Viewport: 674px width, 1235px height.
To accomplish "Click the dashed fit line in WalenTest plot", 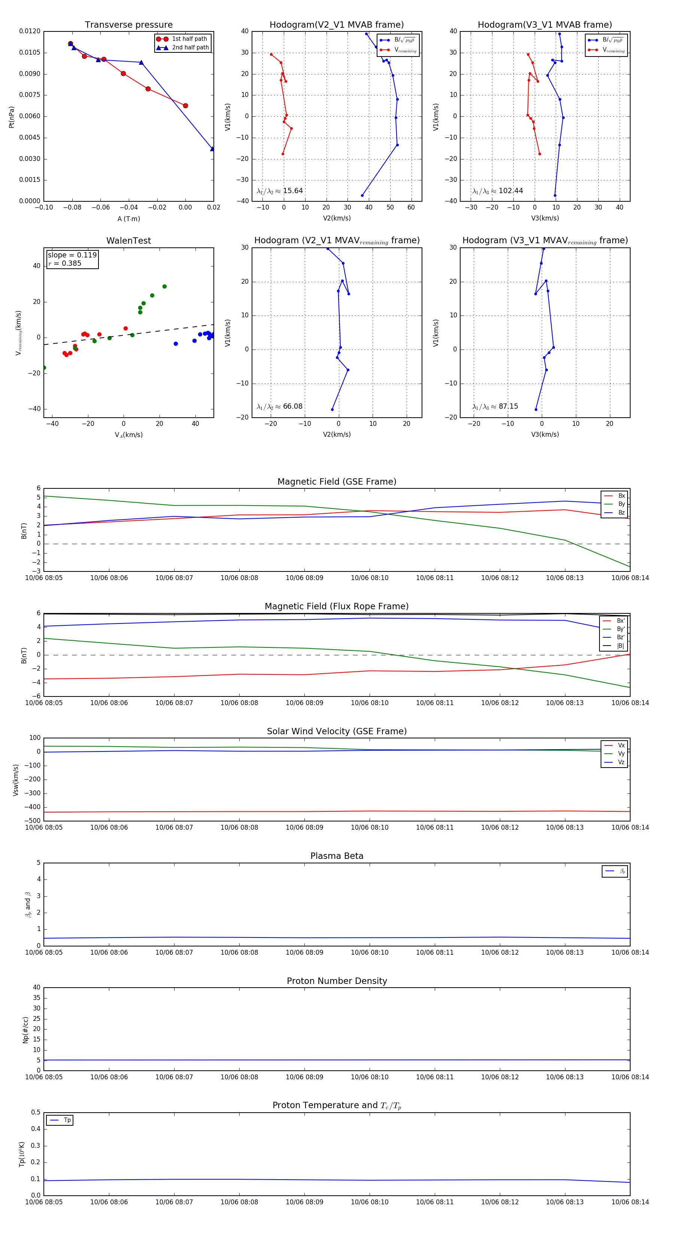I will [128, 334].
